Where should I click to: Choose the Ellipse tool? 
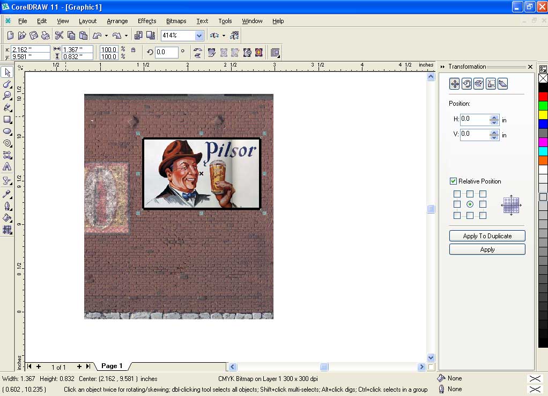7,131
